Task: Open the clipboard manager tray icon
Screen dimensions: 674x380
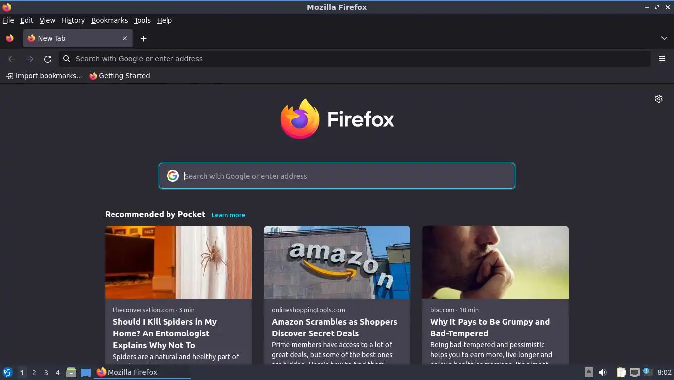Action: [x=621, y=372]
